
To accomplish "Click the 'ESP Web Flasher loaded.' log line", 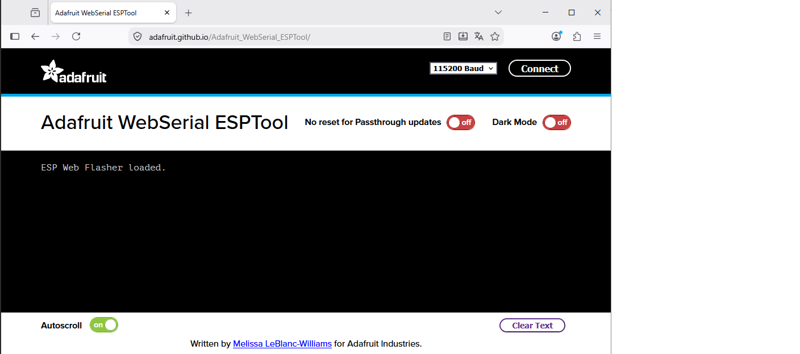I will [x=103, y=168].
